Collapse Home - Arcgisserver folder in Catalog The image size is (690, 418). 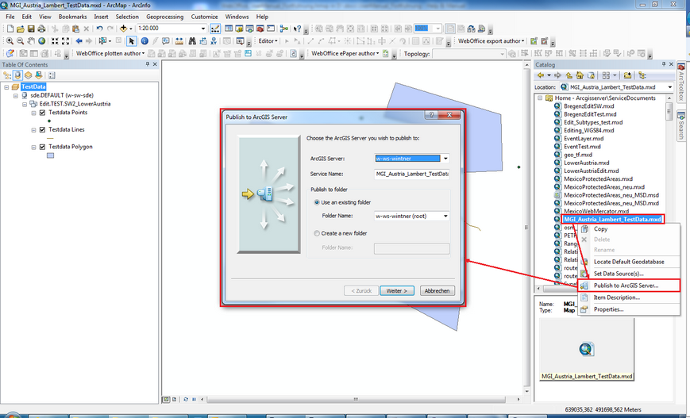pyautogui.click(x=541, y=98)
